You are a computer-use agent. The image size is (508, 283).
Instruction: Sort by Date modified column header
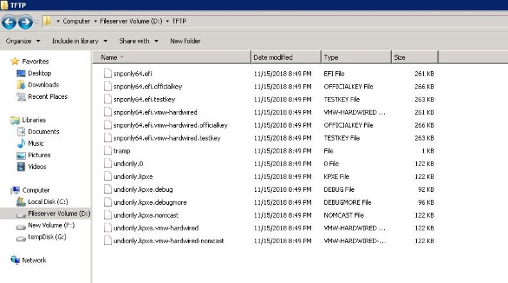point(285,58)
